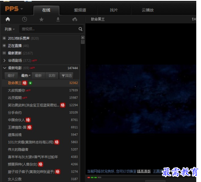The height and width of the screenshot is (182, 201).
Task: Collapse the 最新更新 category
Action: [4, 53]
